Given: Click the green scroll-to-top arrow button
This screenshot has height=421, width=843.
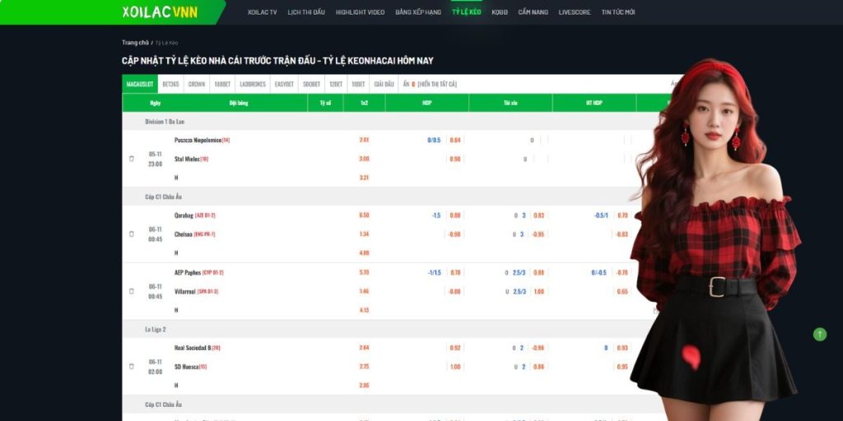Looking at the screenshot, I should (x=819, y=334).
